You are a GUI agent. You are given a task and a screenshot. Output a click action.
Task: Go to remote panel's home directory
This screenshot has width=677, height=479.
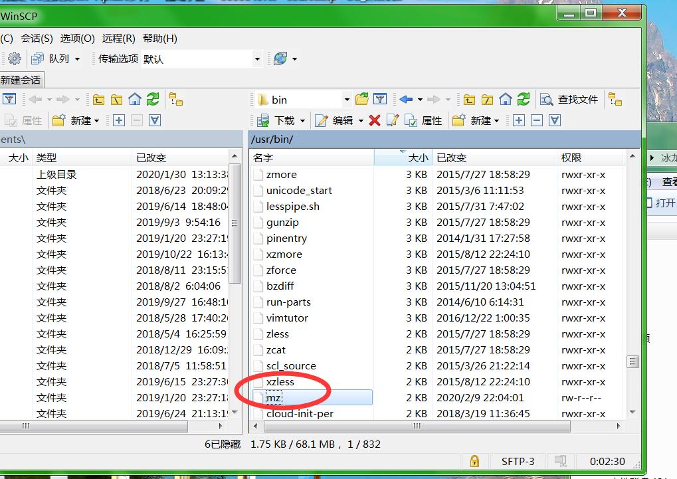pos(506,99)
